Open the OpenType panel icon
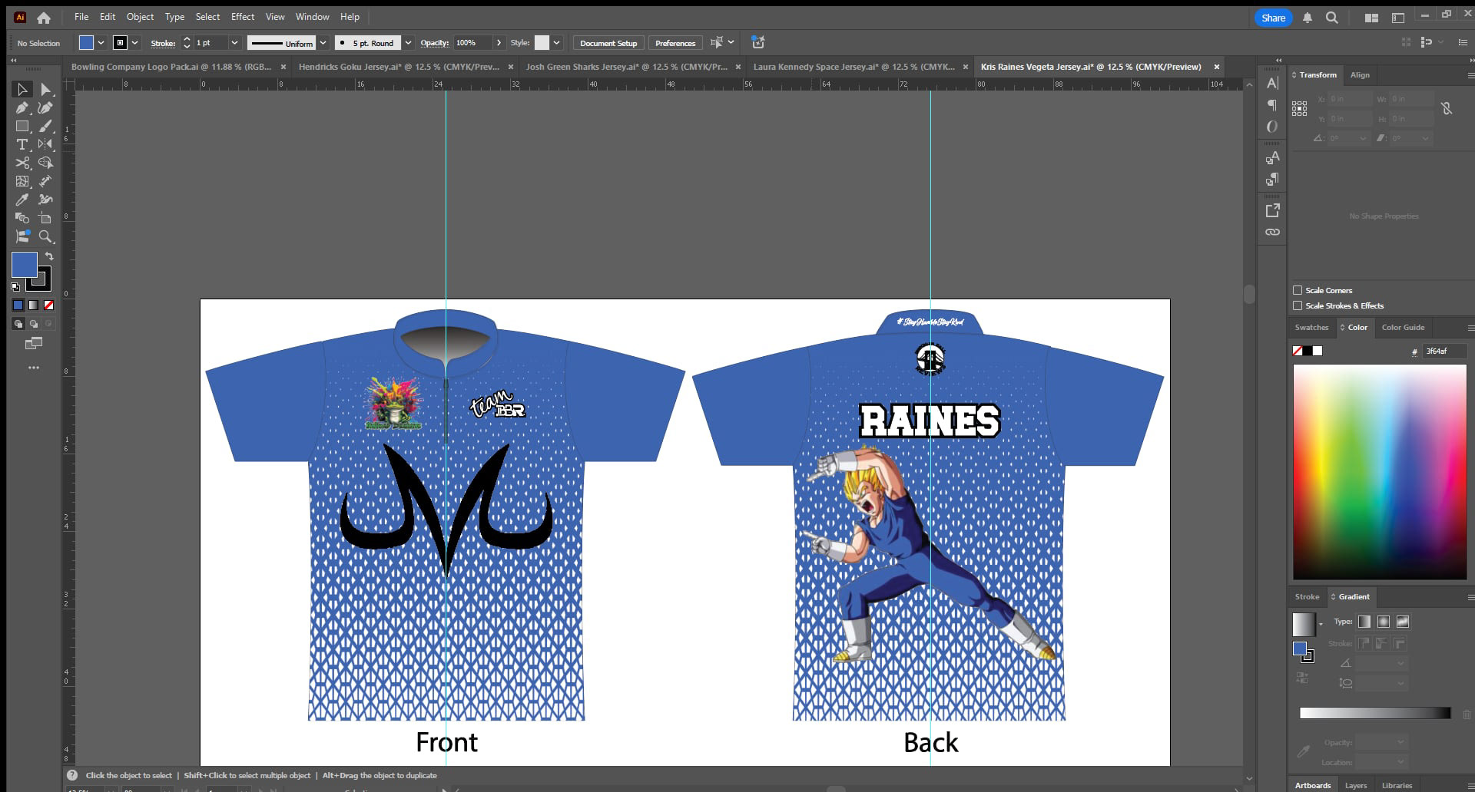1475x792 pixels. point(1272,126)
